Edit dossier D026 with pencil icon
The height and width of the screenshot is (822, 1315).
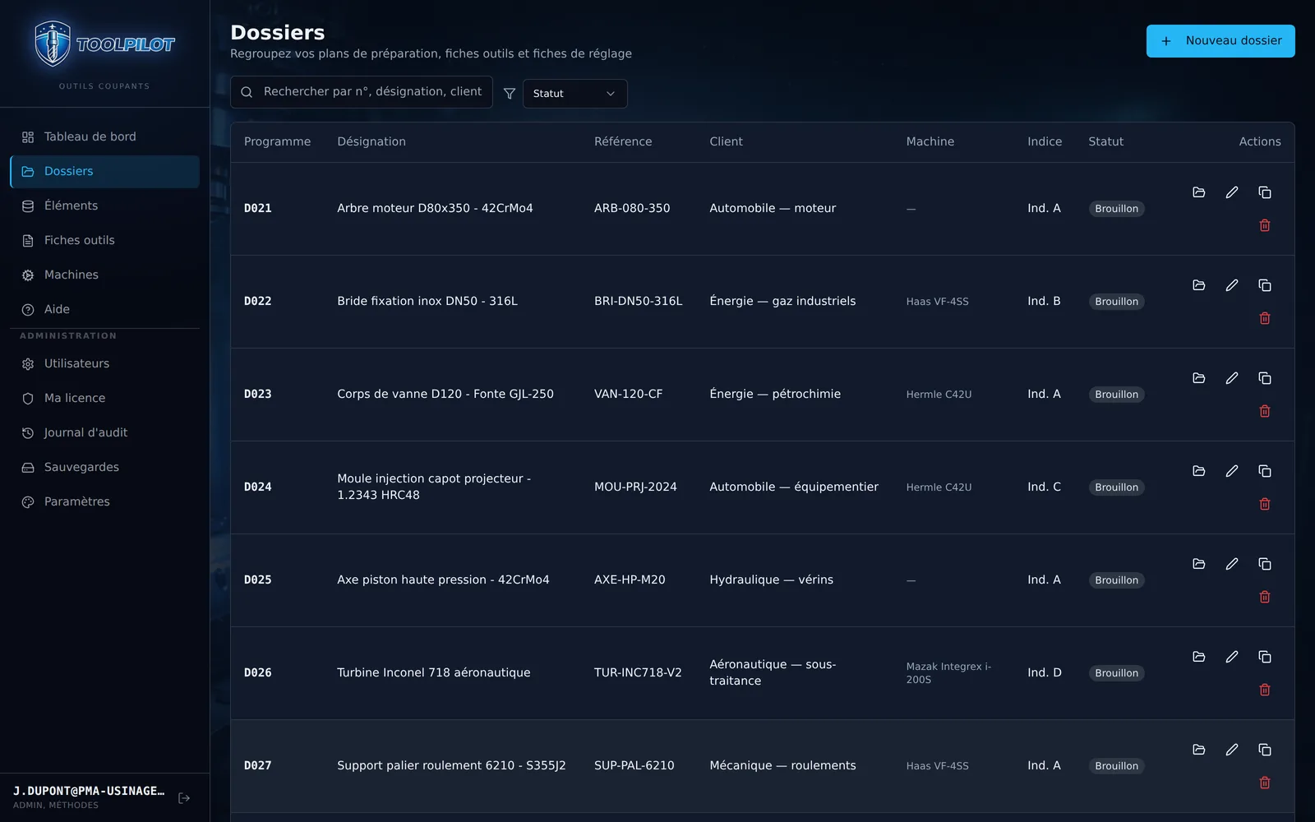tap(1232, 657)
